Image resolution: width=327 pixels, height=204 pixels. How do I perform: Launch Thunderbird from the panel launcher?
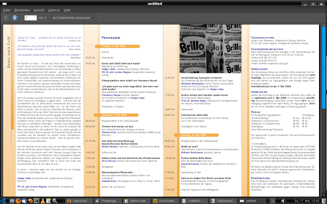(24, 201)
